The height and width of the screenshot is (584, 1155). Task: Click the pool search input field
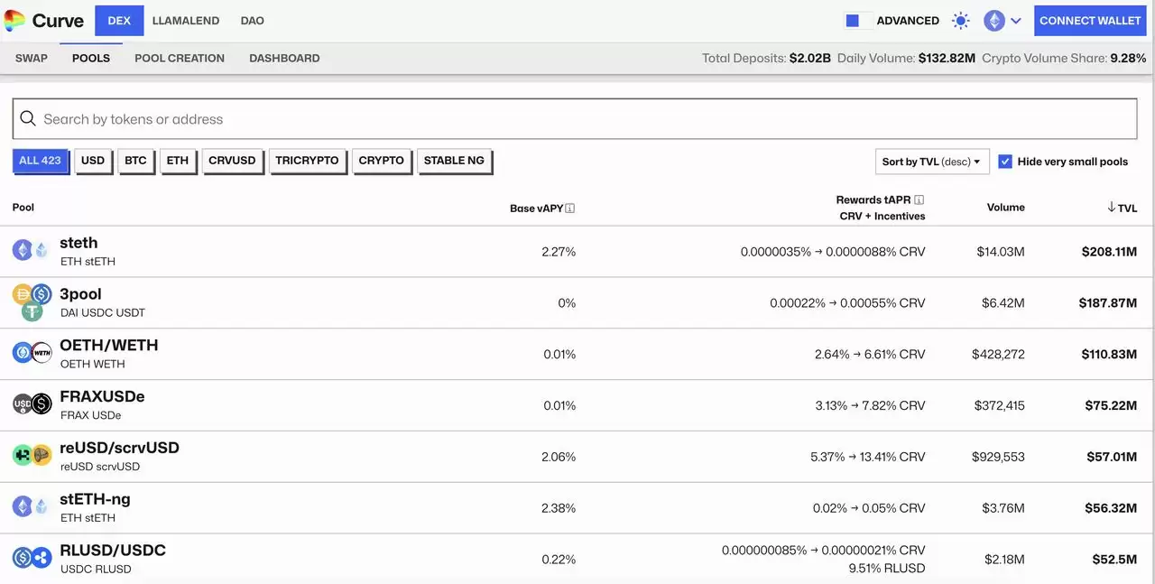pyautogui.click(x=577, y=119)
